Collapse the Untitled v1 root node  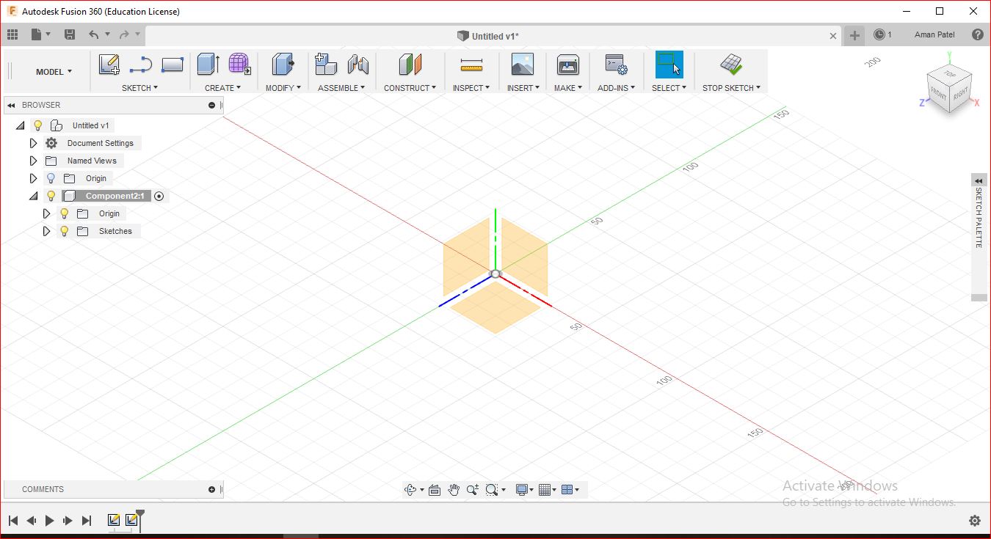click(20, 125)
